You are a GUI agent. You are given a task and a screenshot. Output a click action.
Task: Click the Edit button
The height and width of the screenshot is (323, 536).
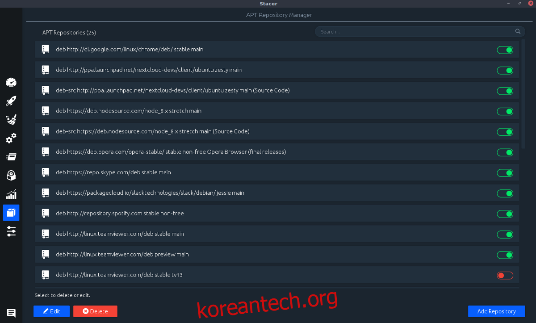click(51, 311)
